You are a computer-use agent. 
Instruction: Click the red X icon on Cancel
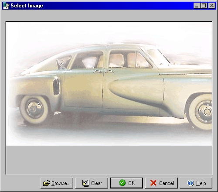click(x=153, y=183)
